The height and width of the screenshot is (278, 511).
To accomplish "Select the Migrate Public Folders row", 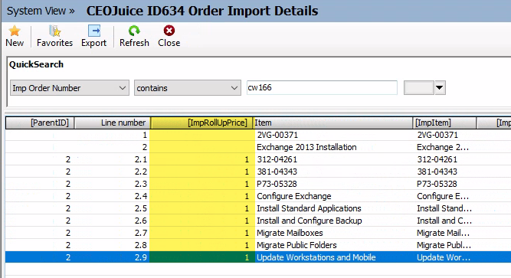I will 257,245.
